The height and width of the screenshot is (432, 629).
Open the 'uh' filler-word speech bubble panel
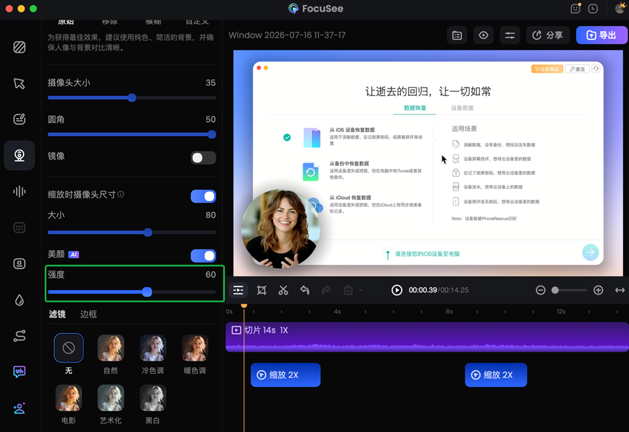tap(19, 372)
